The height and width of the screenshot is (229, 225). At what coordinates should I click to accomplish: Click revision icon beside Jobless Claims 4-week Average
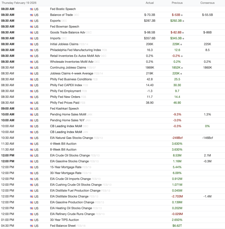pyautogui.click(x=181, y=74)
